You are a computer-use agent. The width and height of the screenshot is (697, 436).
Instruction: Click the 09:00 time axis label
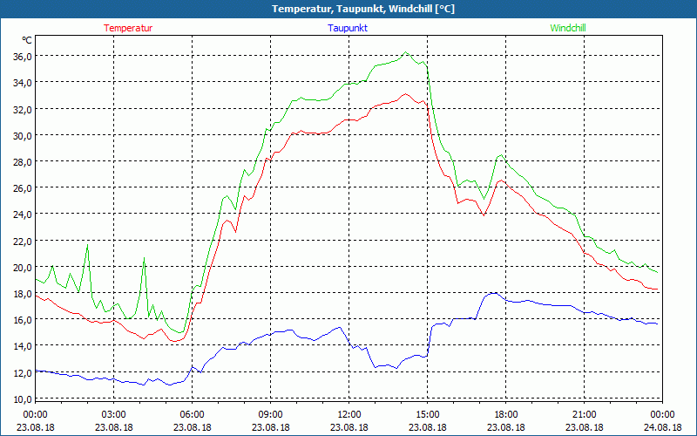(271, 415)
